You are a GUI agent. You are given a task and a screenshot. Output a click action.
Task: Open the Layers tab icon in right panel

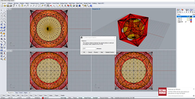182,10
